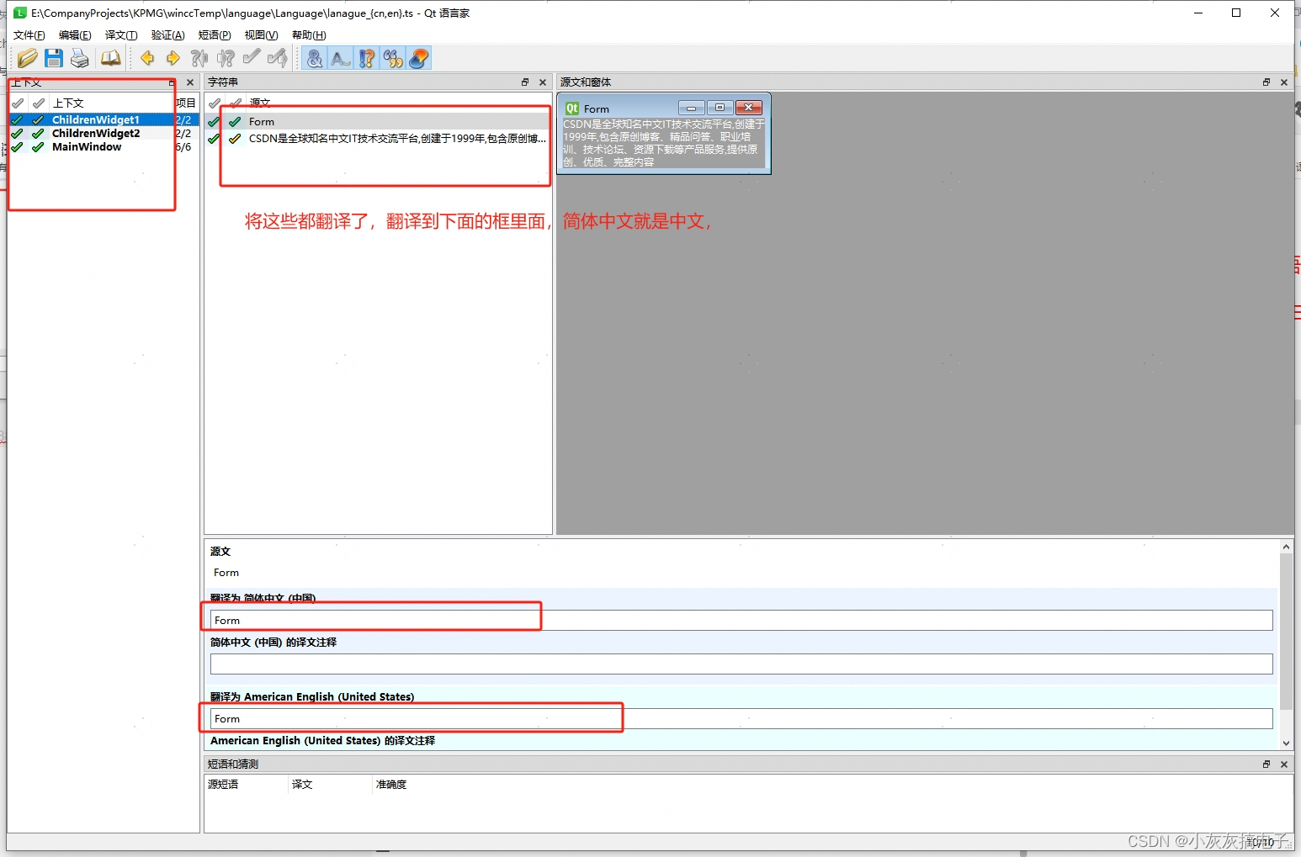Screen dimensions: 1301x857
Task: Click the 2/2 count for ChildrenWidget2
Action: coord(183,134)
